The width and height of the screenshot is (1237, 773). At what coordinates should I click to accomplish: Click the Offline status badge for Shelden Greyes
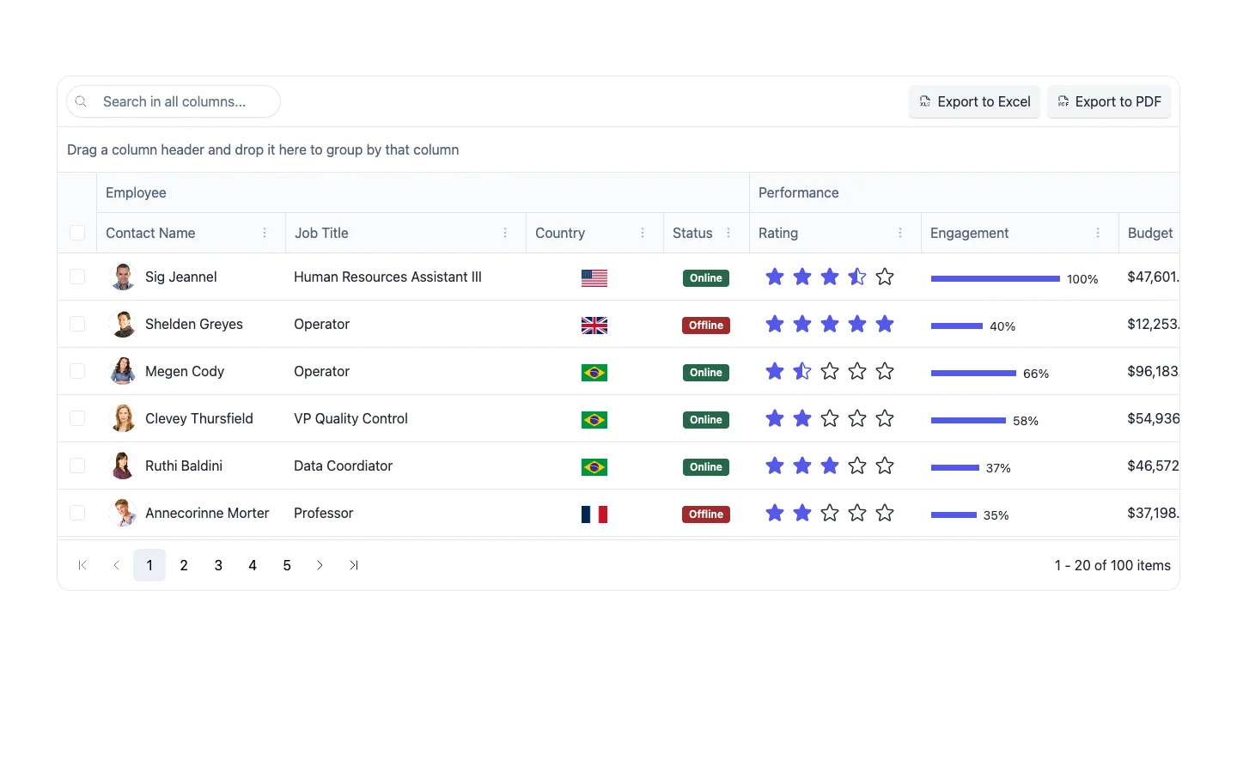706,326
